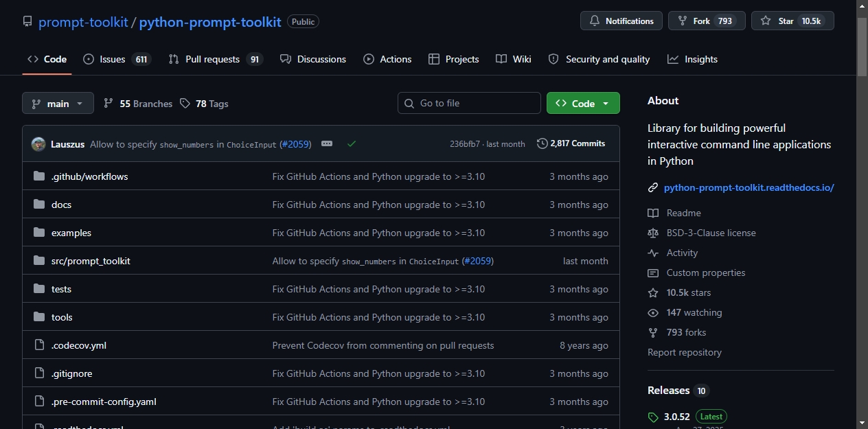Open the Actions tab

(388, 59)
